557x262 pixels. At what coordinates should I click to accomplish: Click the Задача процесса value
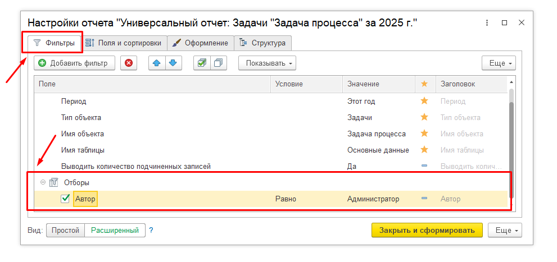377,134
